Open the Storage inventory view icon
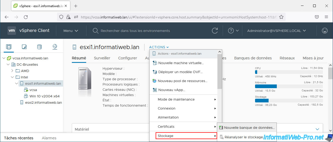The image size is (333, 142). click(x=39, y=47)
